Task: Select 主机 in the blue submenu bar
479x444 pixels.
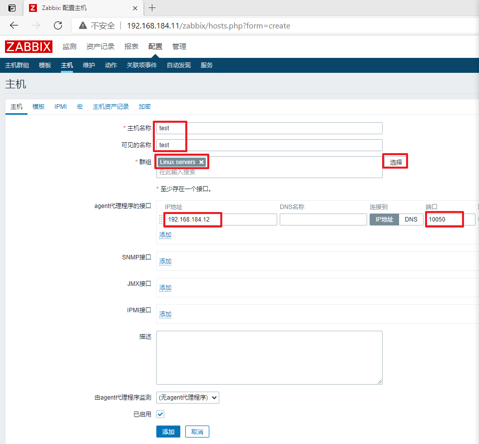Action: tap(67, 65)
